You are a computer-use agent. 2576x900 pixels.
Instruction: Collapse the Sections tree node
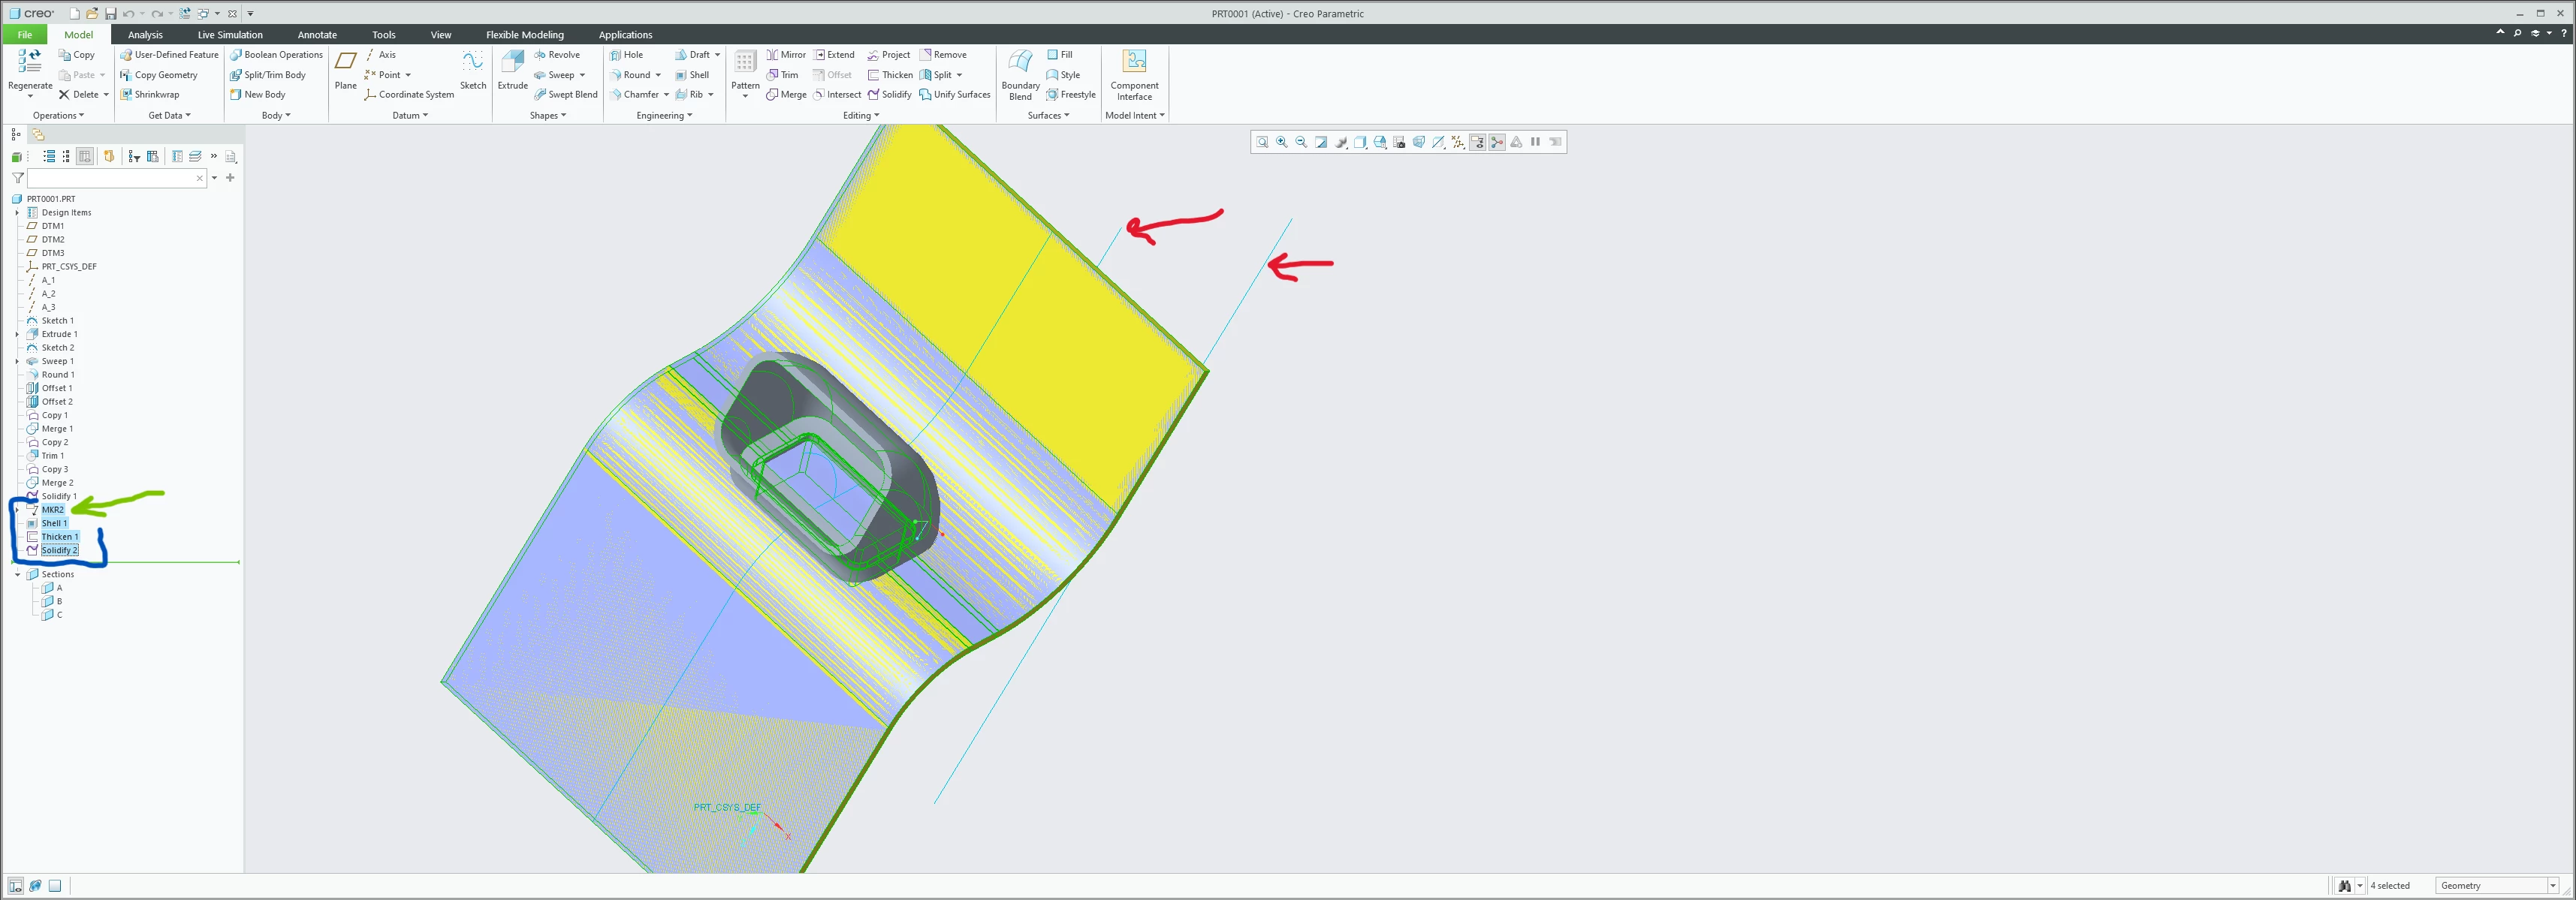pyautogui.click(x=17, y=574)
